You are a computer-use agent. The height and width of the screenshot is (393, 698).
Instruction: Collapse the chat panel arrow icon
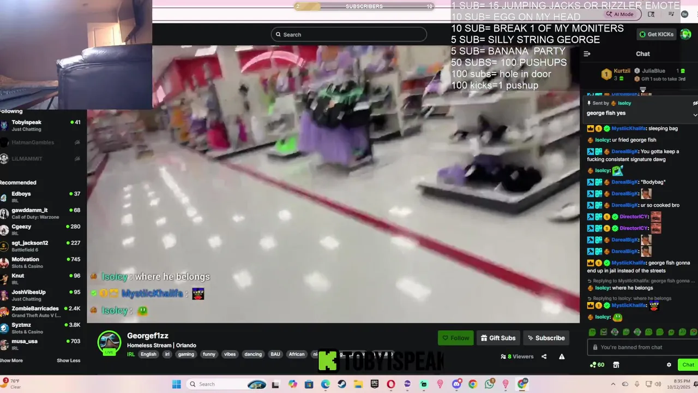pos(587,53)
